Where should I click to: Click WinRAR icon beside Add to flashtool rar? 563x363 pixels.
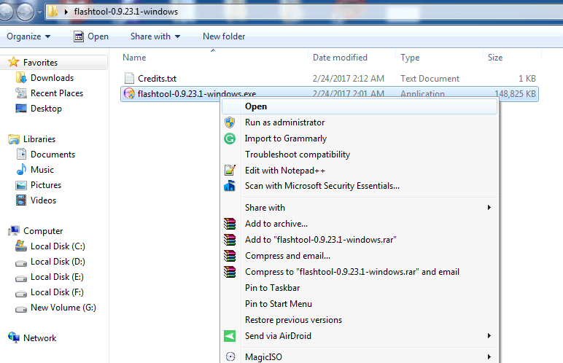(x=230, y=240)
